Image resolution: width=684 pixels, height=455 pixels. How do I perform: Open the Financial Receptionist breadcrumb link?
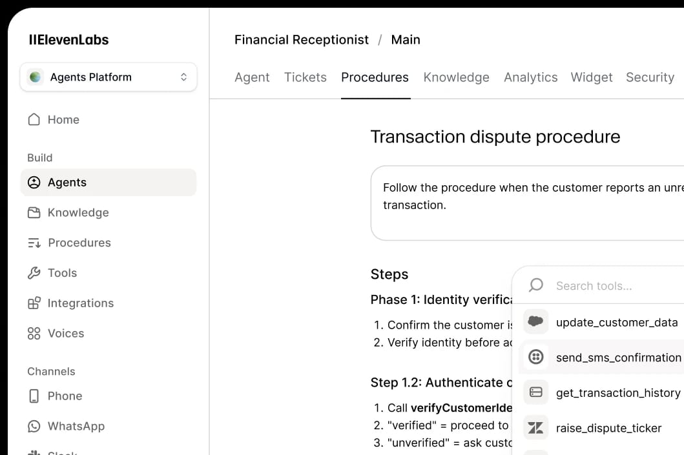[301, 39]
